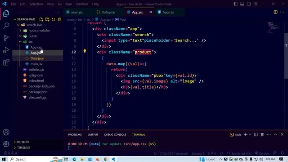The image size is (288, 162).
Task: Open the View menu
Action: pyautogui.click(x=50, y=4)
